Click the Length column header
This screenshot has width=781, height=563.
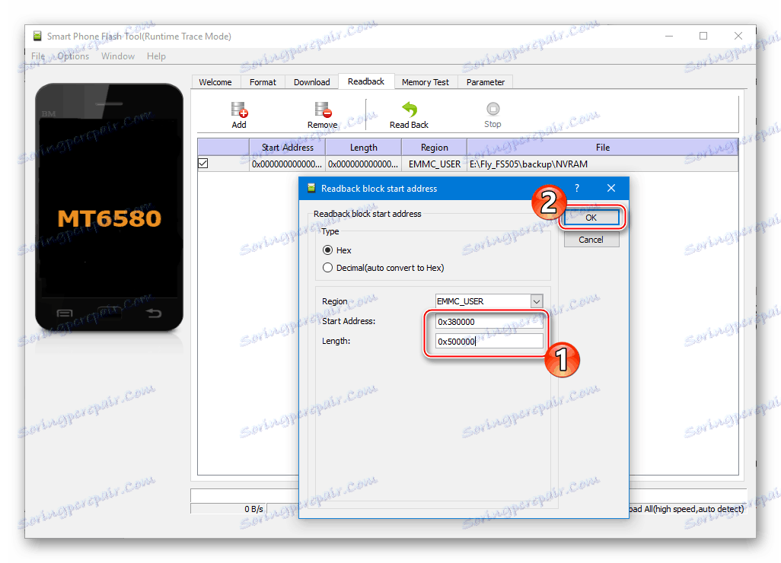[364, 148]
